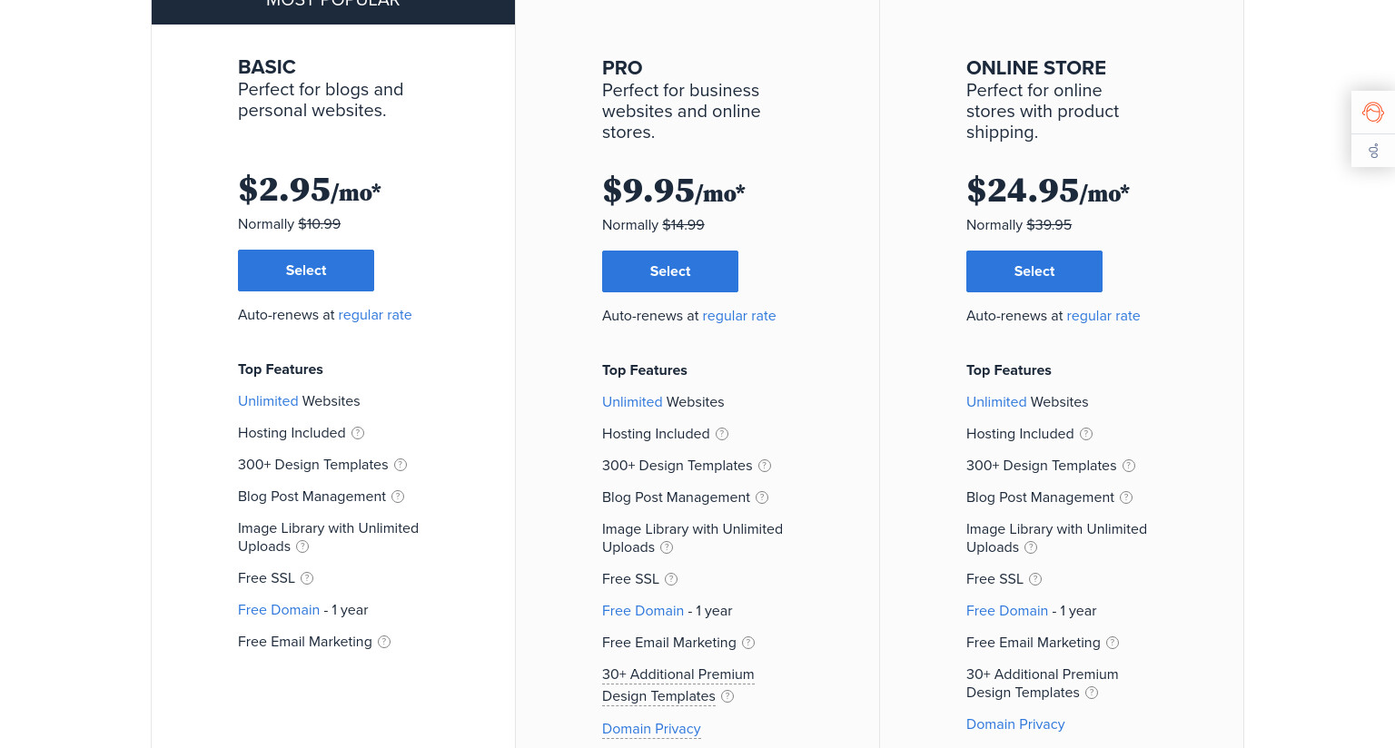The image size is (1395, 748).
Task: Click help icon by Pro Blog Post Management
Action: (762, 497)
